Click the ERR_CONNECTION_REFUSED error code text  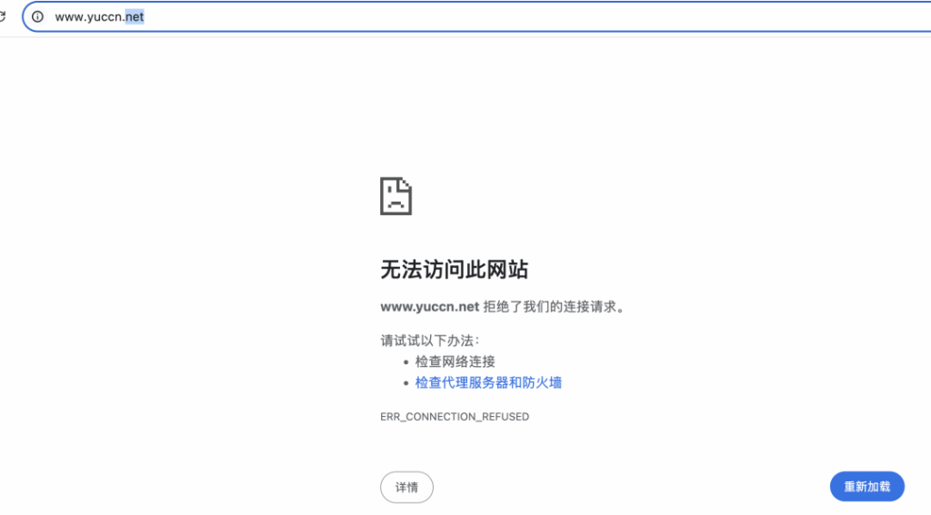pos(455,417)
